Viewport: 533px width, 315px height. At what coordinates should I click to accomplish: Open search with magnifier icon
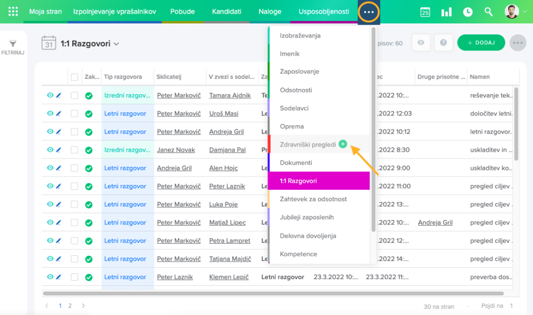click(x=488, y=12)
